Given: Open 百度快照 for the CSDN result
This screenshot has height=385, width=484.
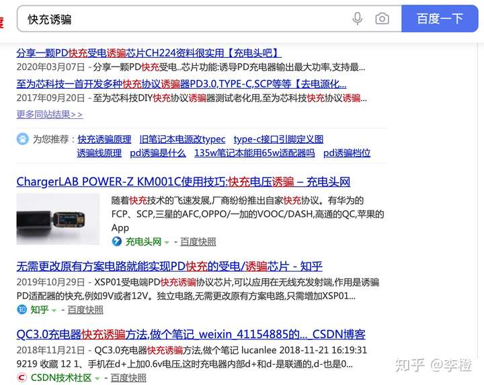Looking at the screenshot, I should coord(128,378).
